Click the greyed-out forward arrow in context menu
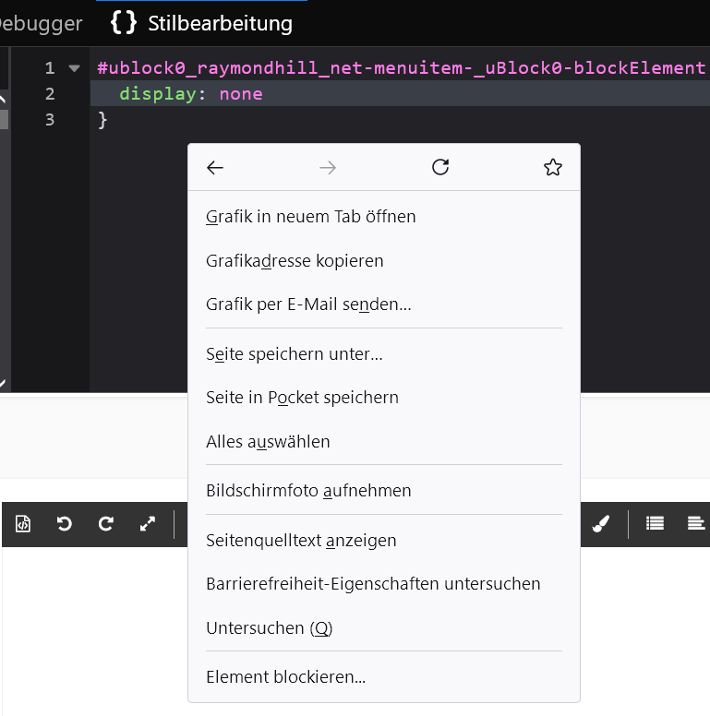This screenshot has width=710, height=716. [328, 167]
